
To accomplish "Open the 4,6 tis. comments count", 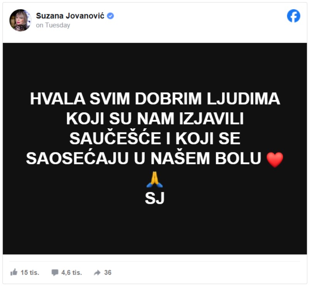I will click(x=72, y=272).
